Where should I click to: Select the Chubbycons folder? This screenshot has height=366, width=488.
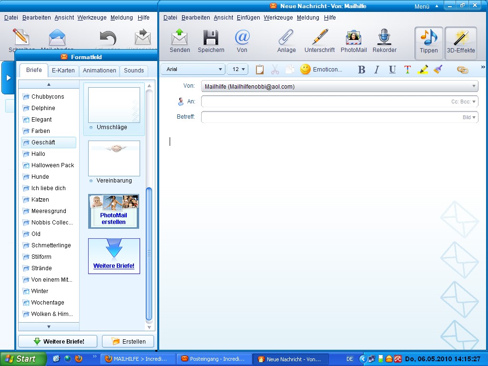pos(48,96)
